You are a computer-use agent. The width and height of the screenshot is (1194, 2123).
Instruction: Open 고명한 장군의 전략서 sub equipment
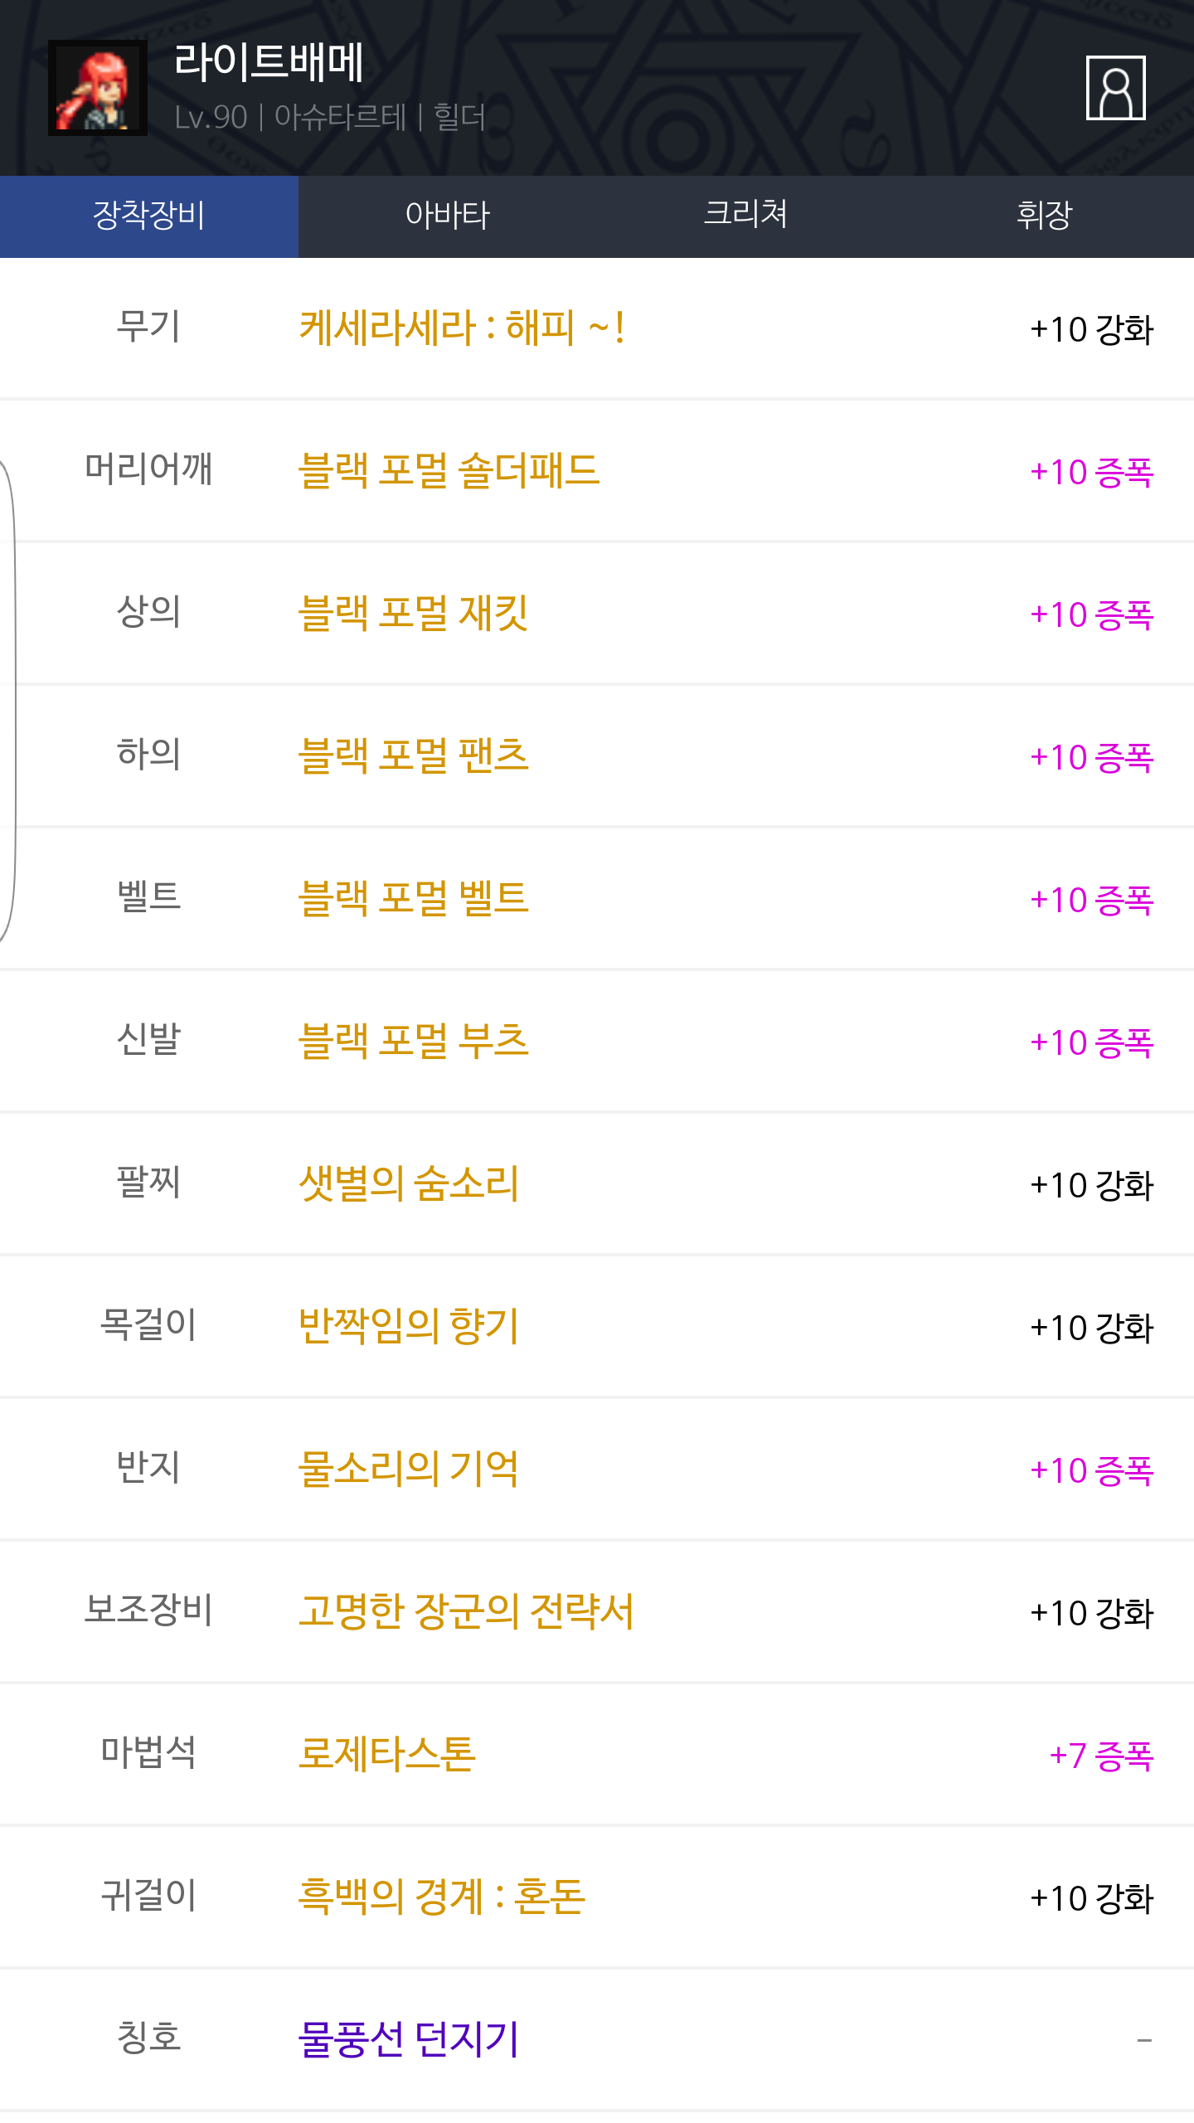pyautogui.click(x=466, y=1612)
